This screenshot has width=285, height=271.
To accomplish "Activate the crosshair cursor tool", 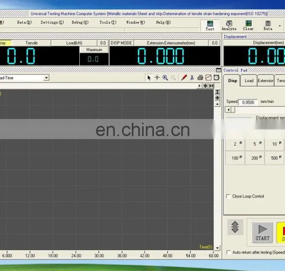I will click(157, 78).
